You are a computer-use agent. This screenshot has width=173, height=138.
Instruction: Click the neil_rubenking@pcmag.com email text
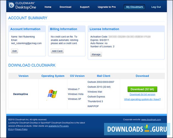point(26,43)
